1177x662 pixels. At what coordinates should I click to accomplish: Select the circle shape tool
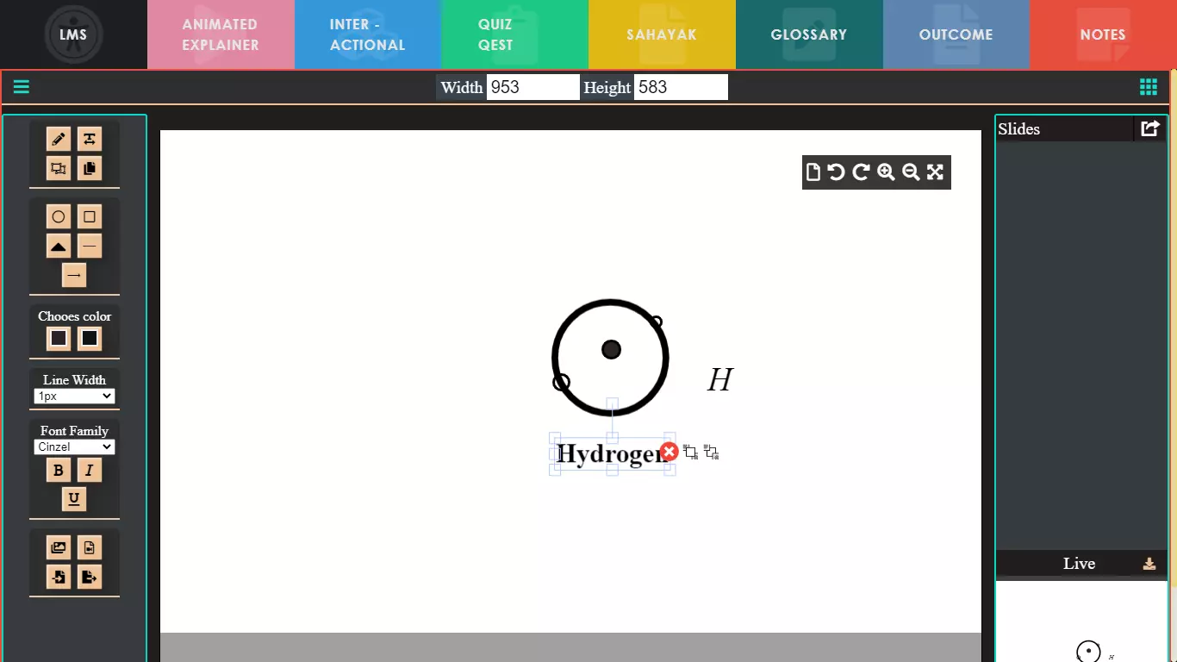click(59, 216)
